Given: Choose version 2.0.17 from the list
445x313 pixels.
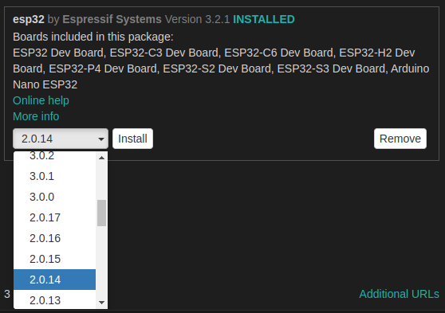Looking at the screenshot, I should click(54, 217).
